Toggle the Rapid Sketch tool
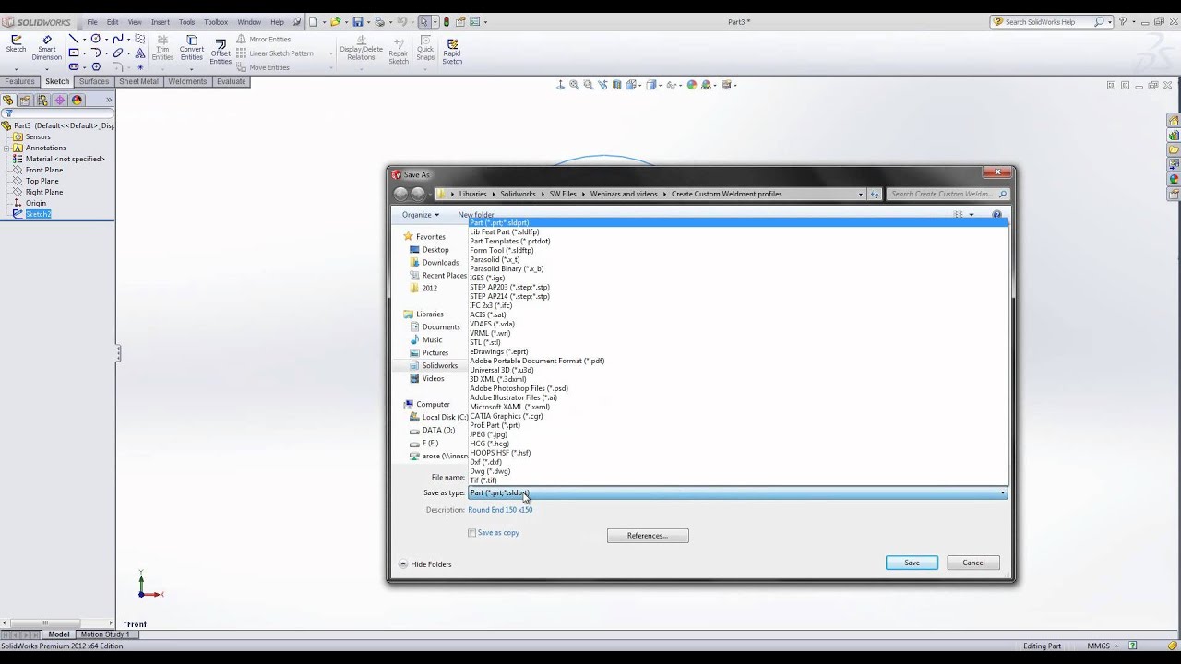1181x664 pixels. [x=452, y=51]
